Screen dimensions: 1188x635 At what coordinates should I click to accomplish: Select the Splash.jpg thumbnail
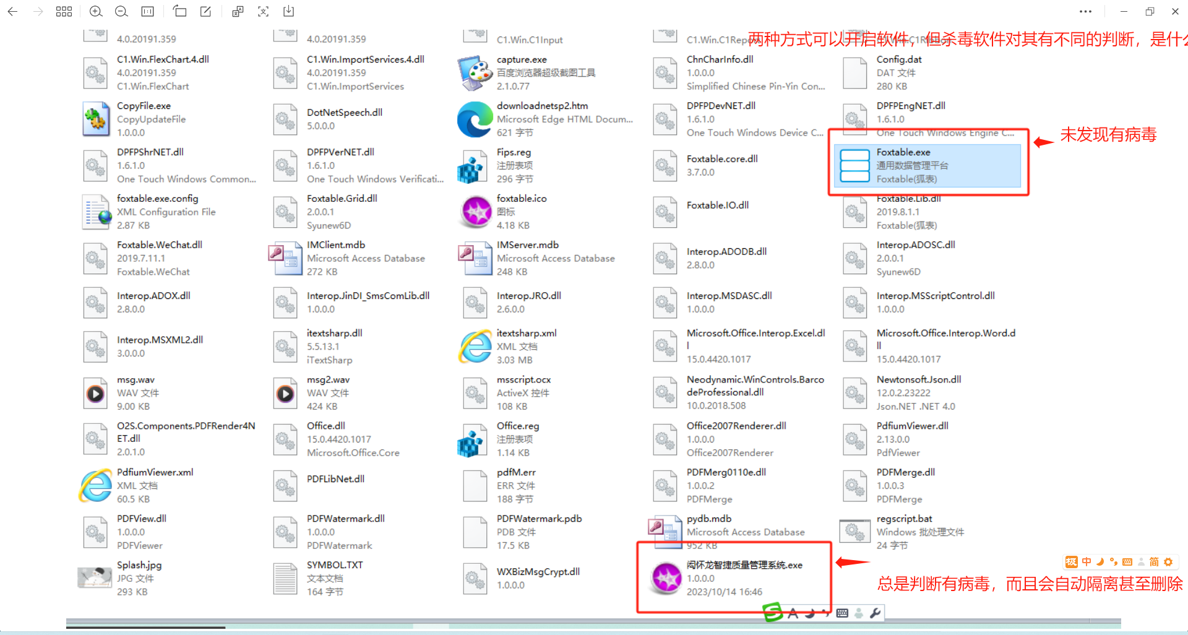pos(95,577)
